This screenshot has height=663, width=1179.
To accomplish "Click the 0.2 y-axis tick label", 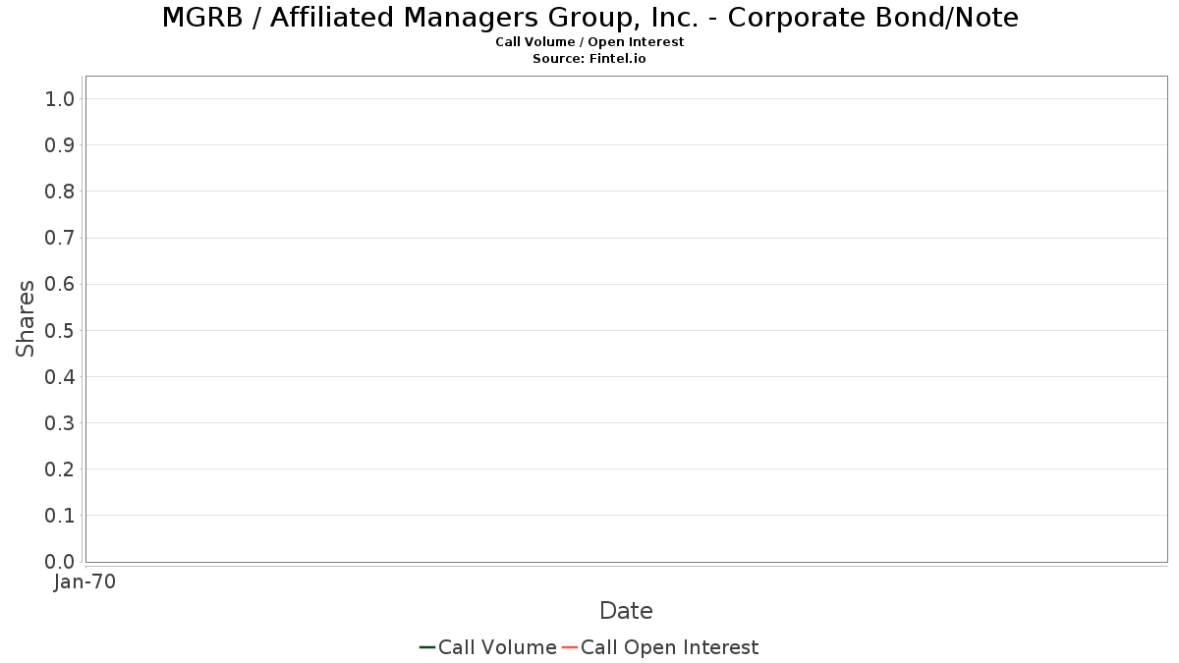I will (60, 470).
